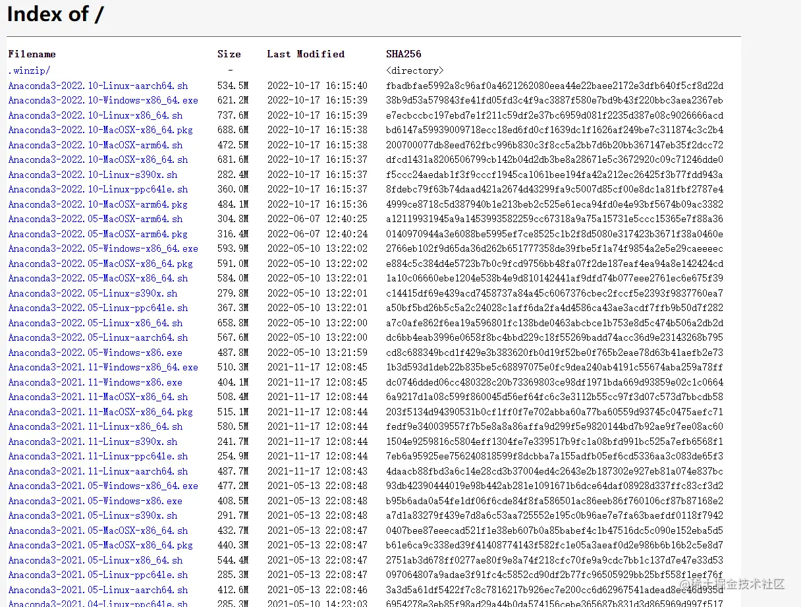Screen dimensions: 801x607
Task: Download Anaconda3-2022.10-Windows-x86_64.exe
Action: pyautogui.click(x=103, y=100)
